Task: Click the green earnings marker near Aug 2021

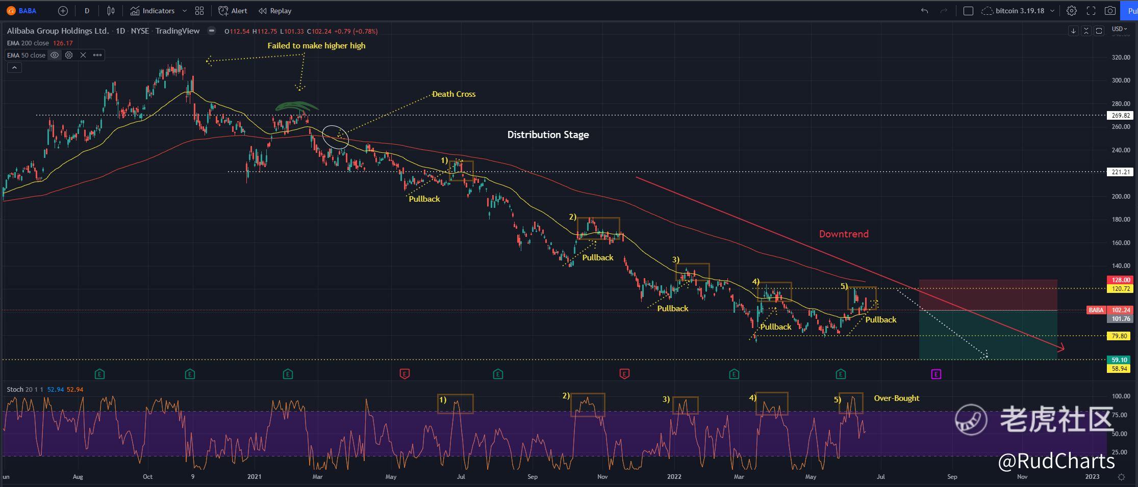Action: [498, 374]
